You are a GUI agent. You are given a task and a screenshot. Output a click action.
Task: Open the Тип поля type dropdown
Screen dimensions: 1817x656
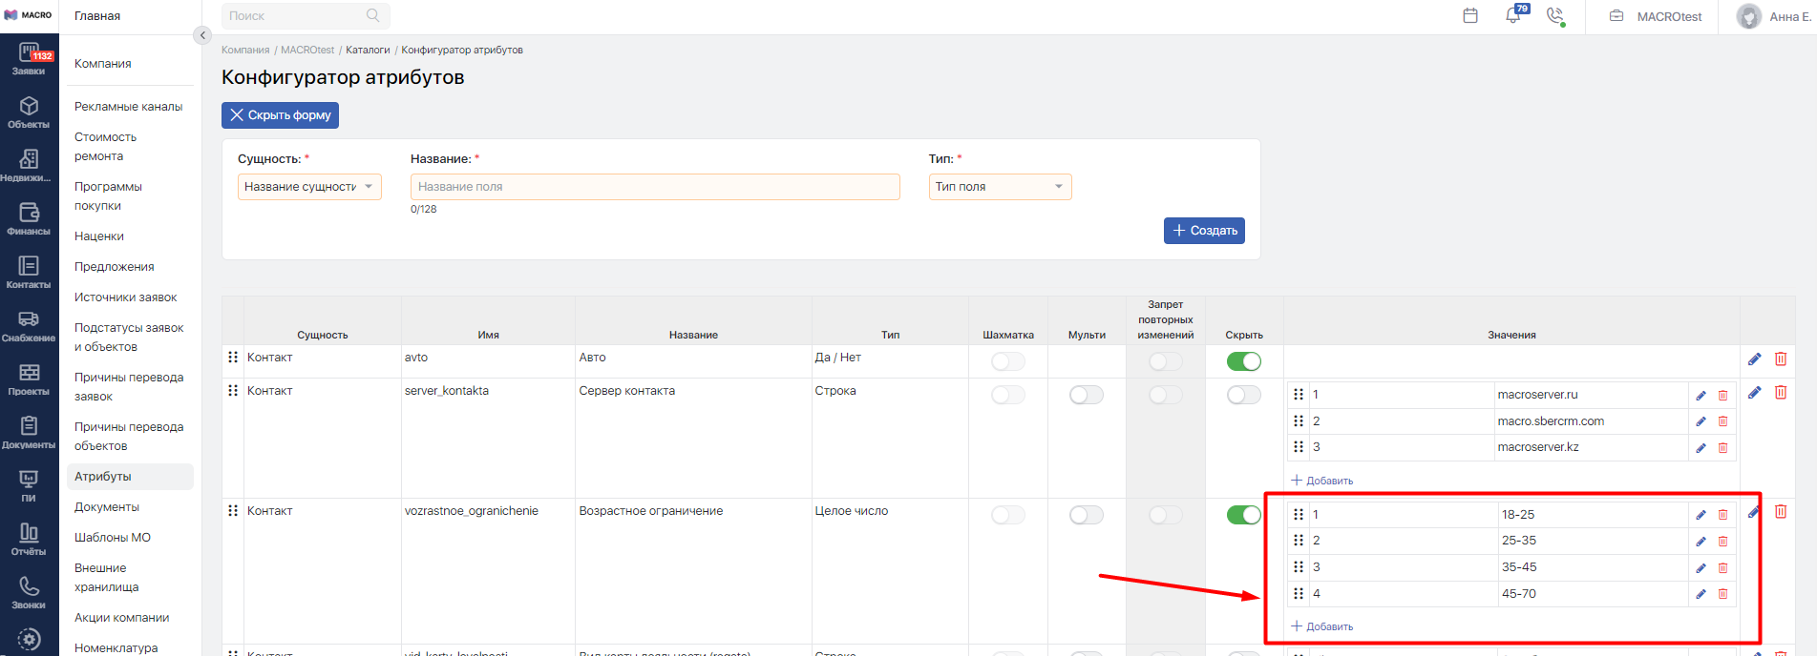pyautogui.click(x=999, y=187)
